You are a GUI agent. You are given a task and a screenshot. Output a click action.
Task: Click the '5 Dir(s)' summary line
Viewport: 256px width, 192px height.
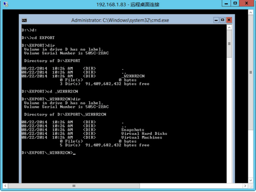104,145
